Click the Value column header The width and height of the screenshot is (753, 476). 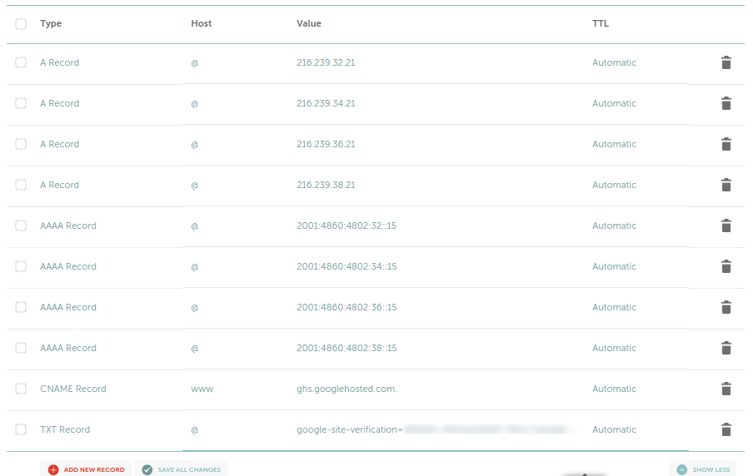tap(309, 23)
